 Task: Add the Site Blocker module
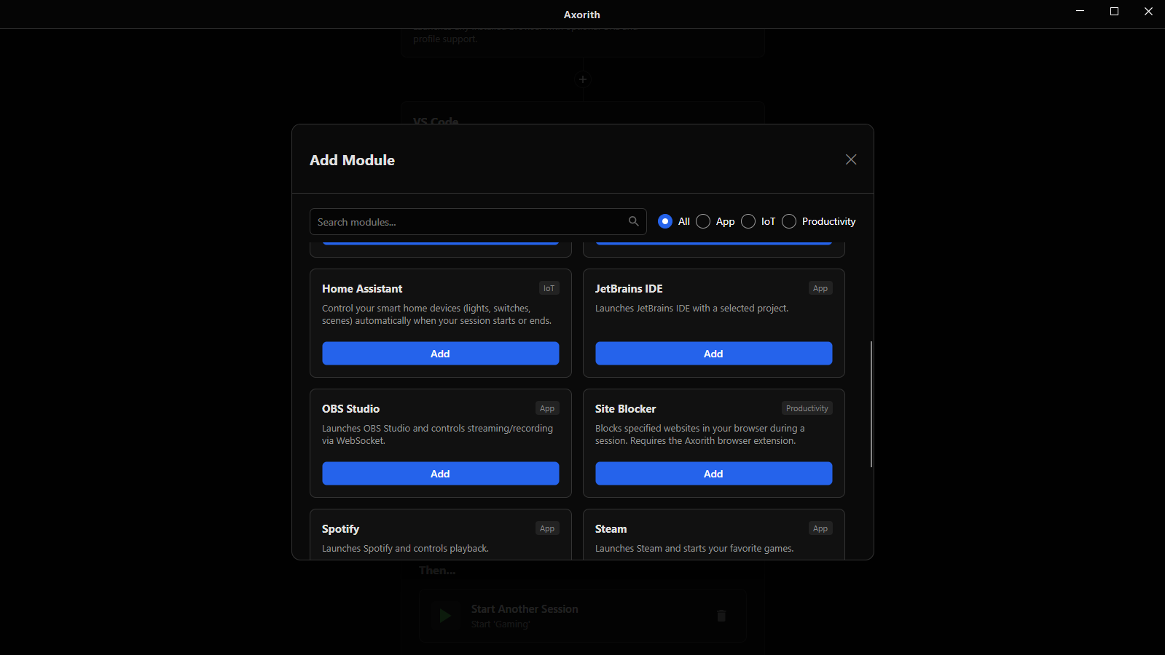[713, 474]
